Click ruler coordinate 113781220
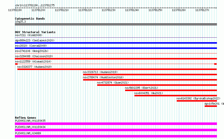Image resolution: width=224 pixels, height=139 pixels. point(85,10)
